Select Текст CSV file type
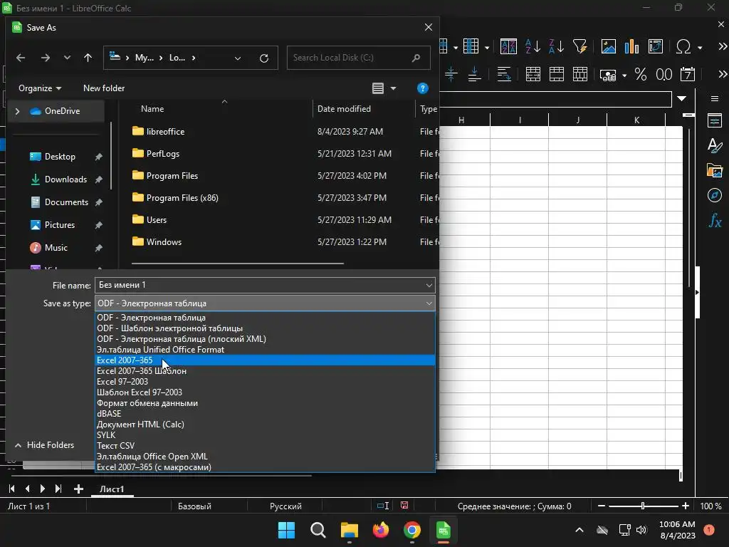The height and width of the screenshot is (547, 729). coord(265,446)
